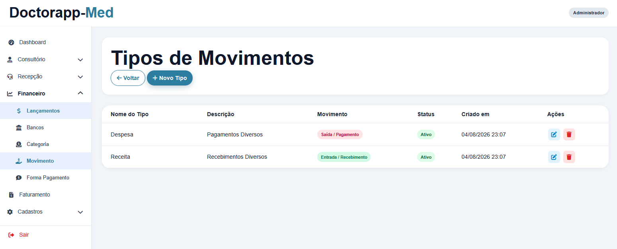The width and height of the screenshot is (617, 249).
Task: Click the Faturamento invoice icon
Action: 11,195
